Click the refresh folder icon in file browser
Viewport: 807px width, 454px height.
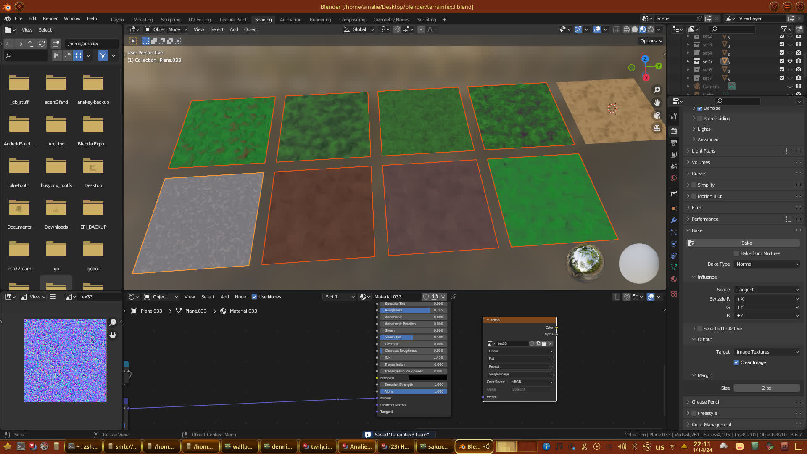point(41,44)
